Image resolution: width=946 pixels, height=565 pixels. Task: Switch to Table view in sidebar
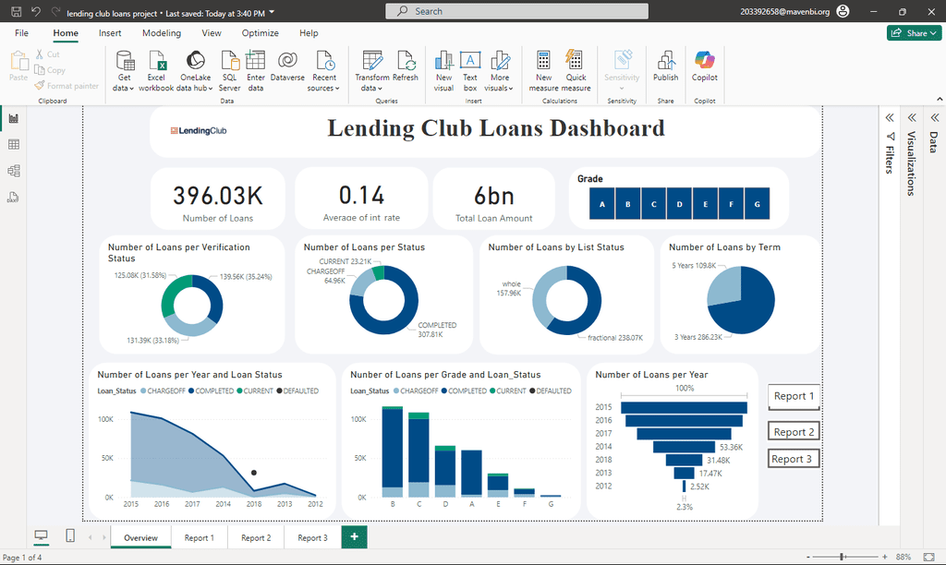click(x=13, y=145)
